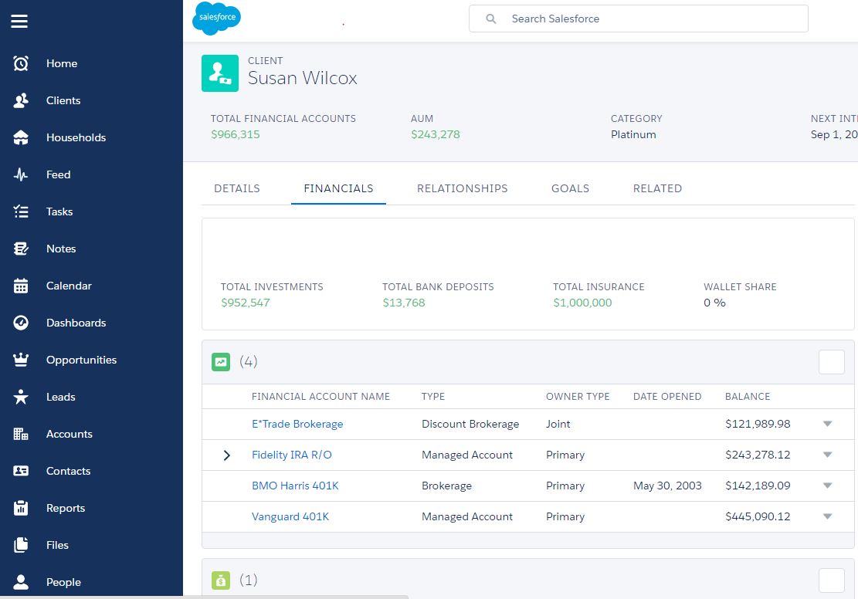Switch to the Relationships tab
The width and height of the screenshot is (858, 599).
click(x=462, y=188)
